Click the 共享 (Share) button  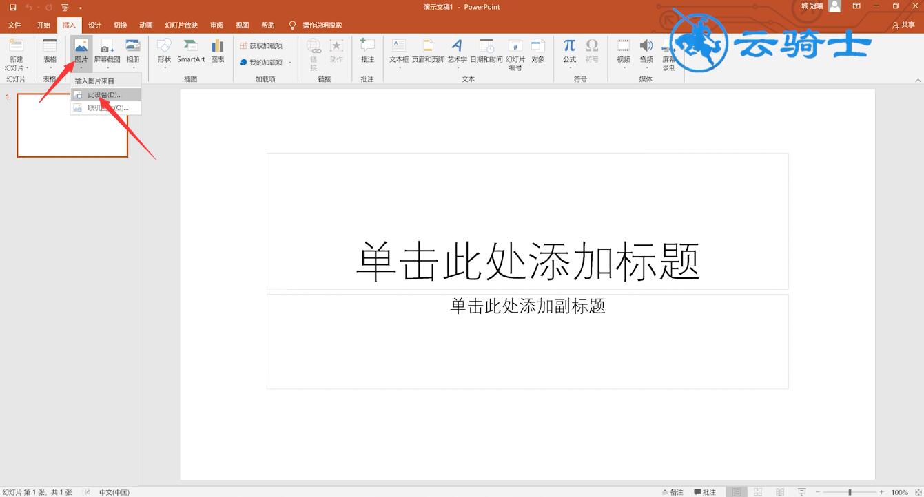point(903,25)
